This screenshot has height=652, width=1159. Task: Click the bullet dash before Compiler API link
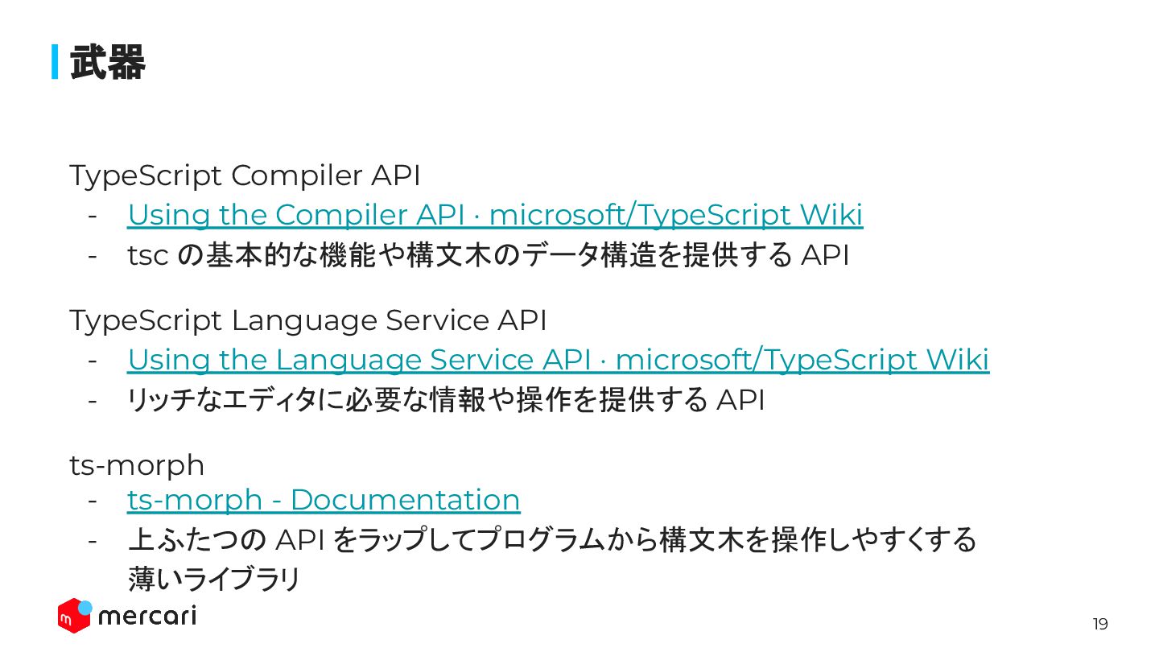coord(93,216)
